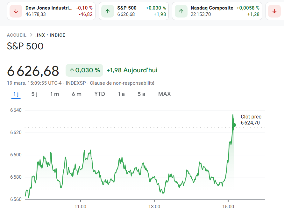Click the +1,98 Aujourd'hui text
Image resolution: width=284 pixels, height=214 pixels.
[x=132, y=70]
